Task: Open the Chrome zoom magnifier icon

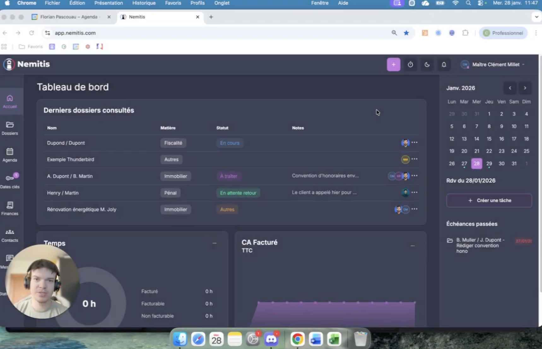Action: tap(394, 33)
